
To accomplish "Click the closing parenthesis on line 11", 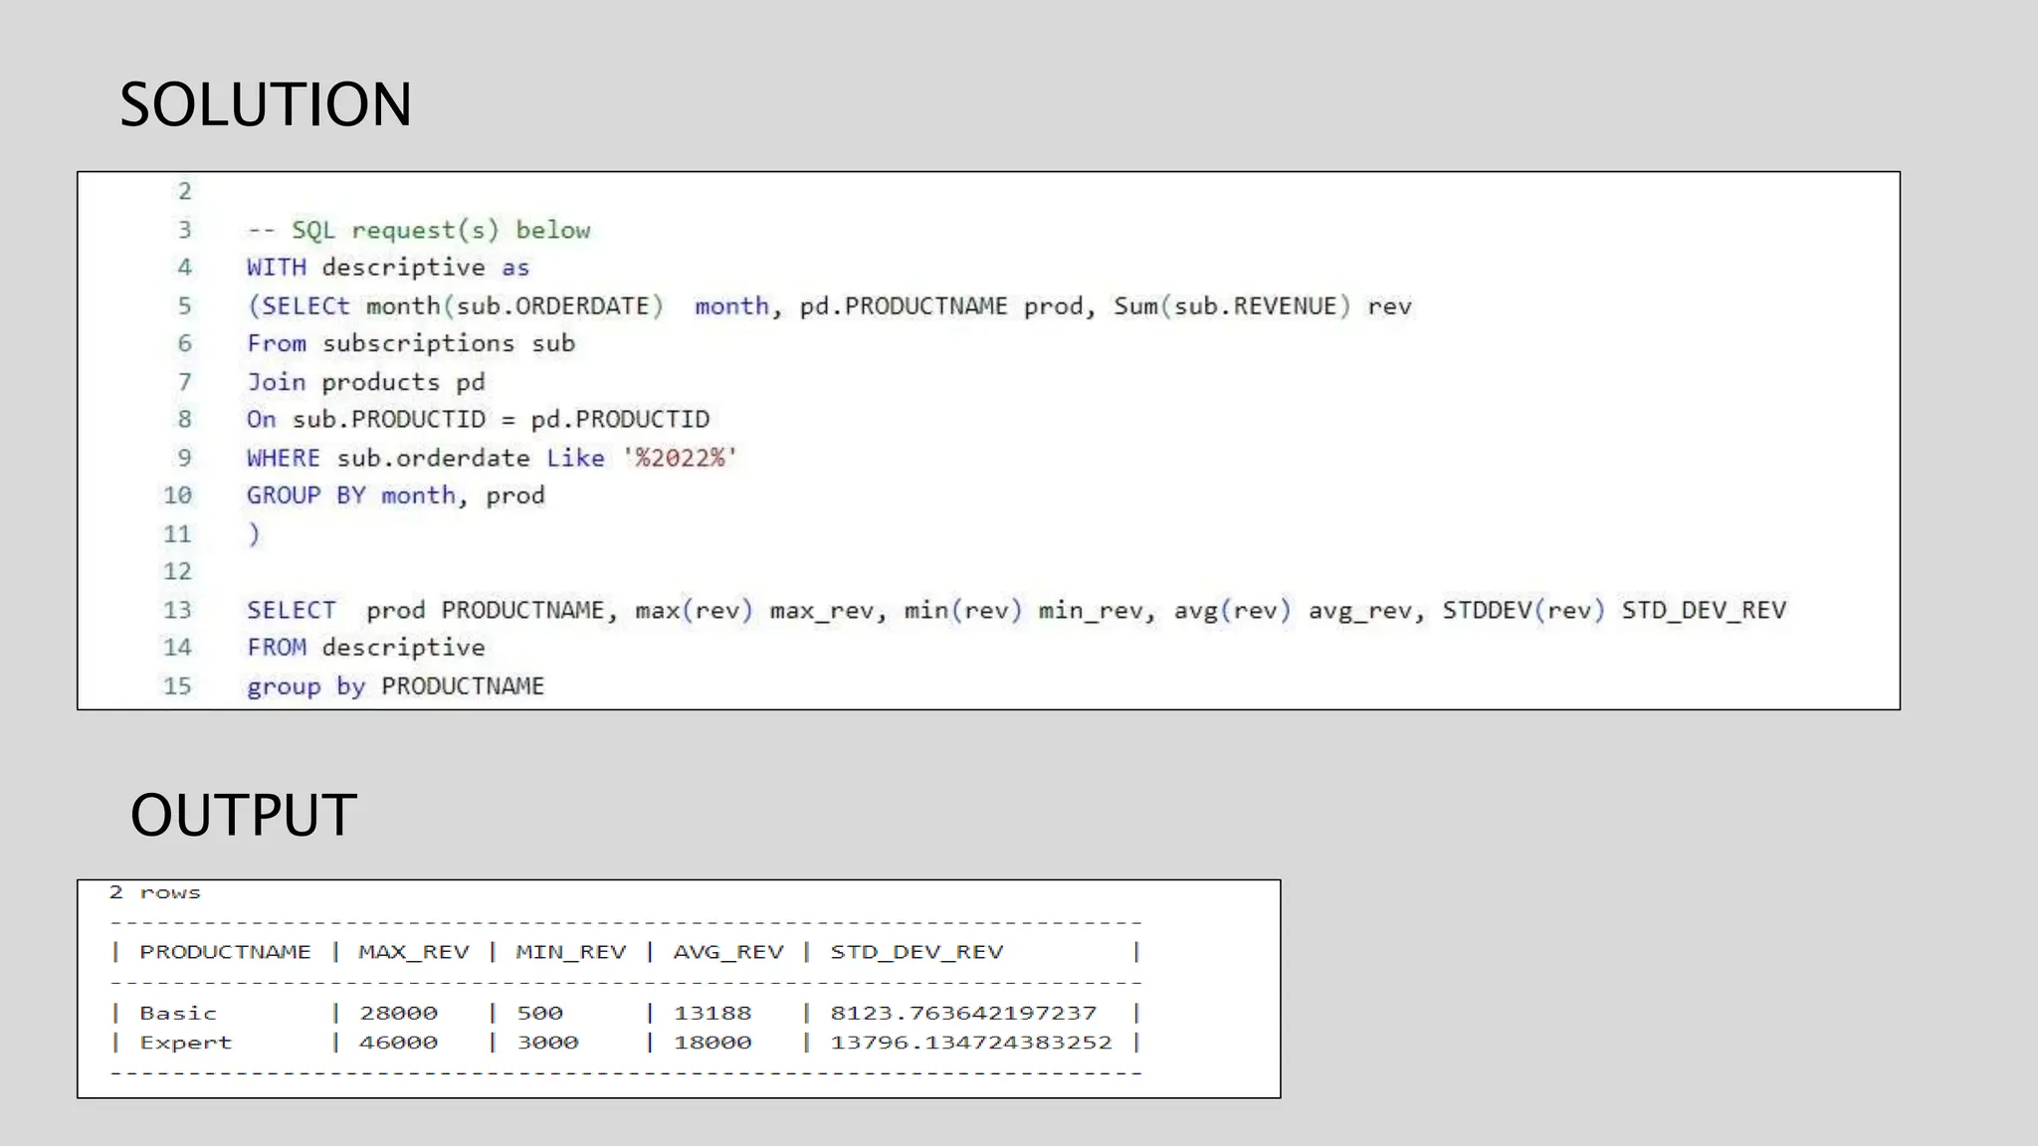I will point(254,534).
